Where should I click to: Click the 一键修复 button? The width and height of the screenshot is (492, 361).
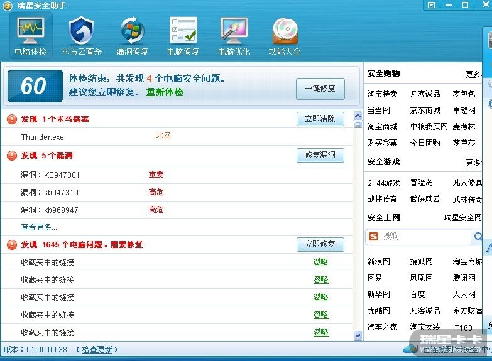[320, 89]
